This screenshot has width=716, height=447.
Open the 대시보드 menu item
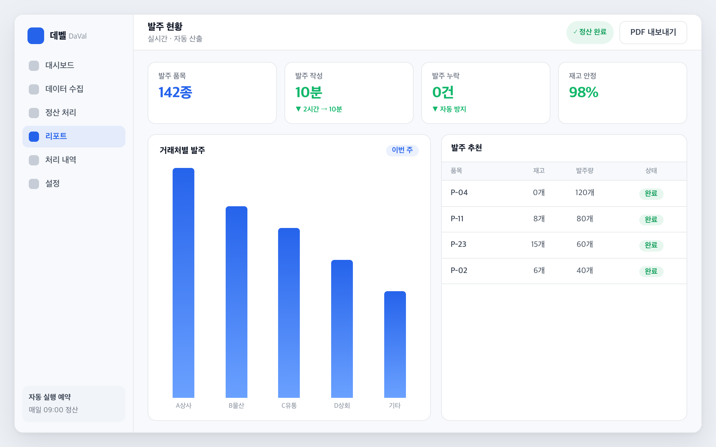[x=74, y=65]
